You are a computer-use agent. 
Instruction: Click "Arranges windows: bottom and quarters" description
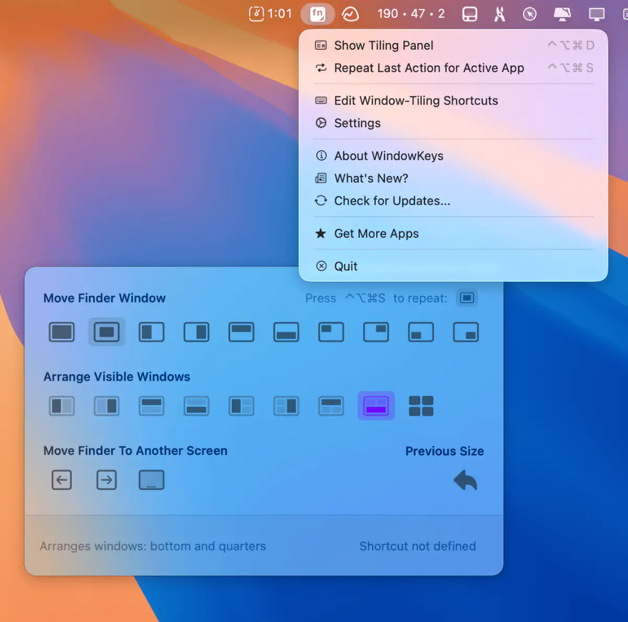click(x=153, y=546)
